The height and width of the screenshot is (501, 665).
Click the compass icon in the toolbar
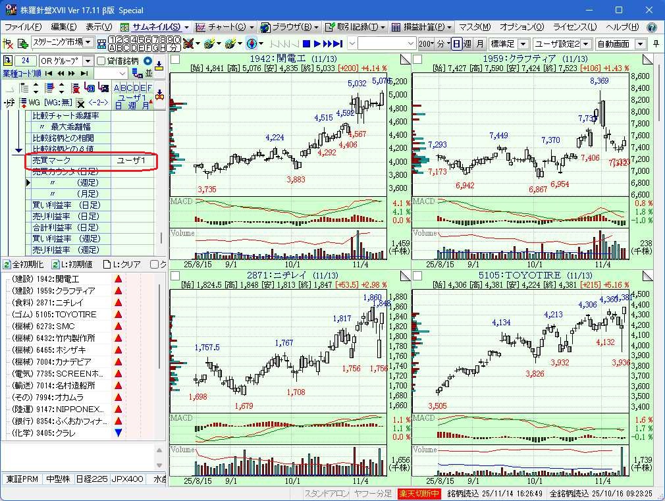tap(251, 44)
